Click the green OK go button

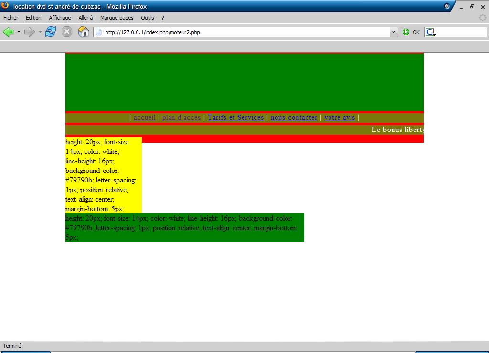coord(411,32)
